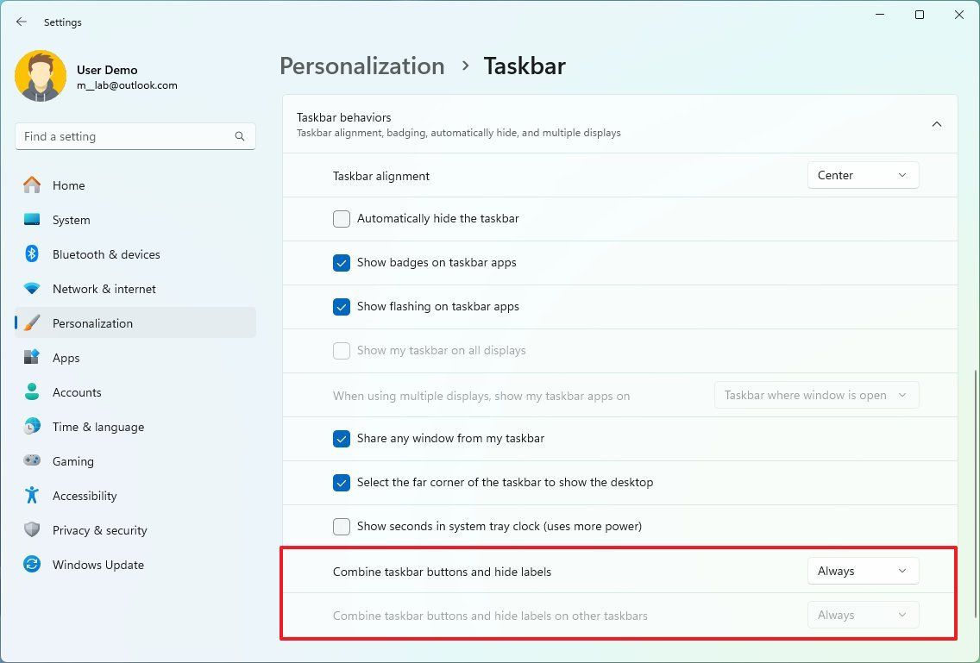Click inside the Find a setting box
The width and height of the screenshot is (980, 663).
(x=135, y=136)
